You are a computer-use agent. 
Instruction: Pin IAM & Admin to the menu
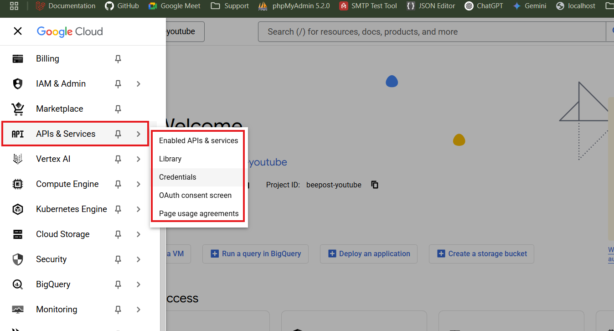118,84
